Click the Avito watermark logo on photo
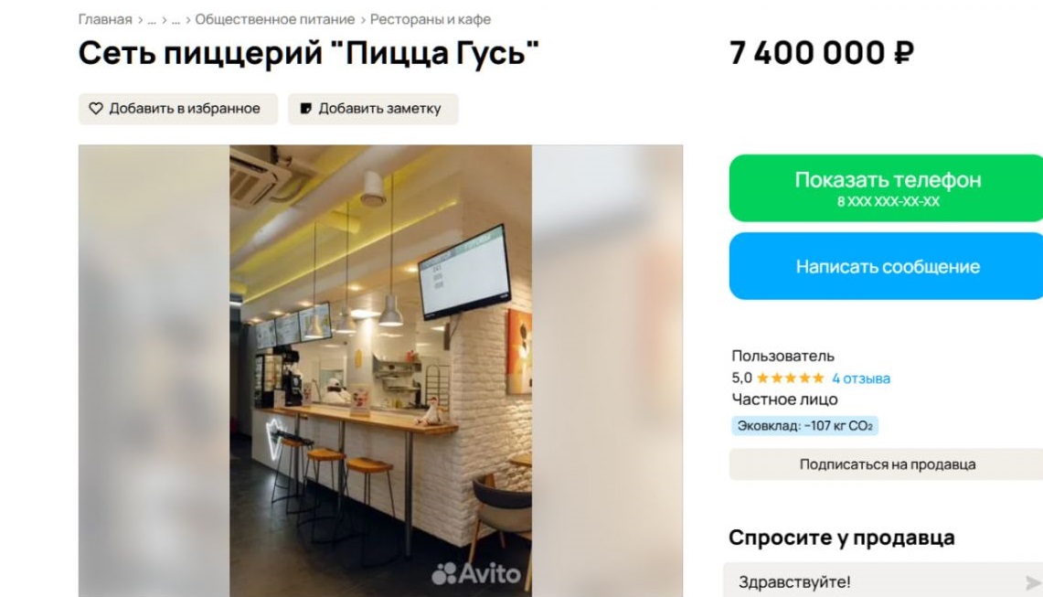Image resolution: width=1043 pixels, height=597 pixels. (x=476, y=573)
